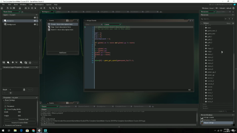Create new tile layer icon
237x133 pixels.
tap(13, 62)
